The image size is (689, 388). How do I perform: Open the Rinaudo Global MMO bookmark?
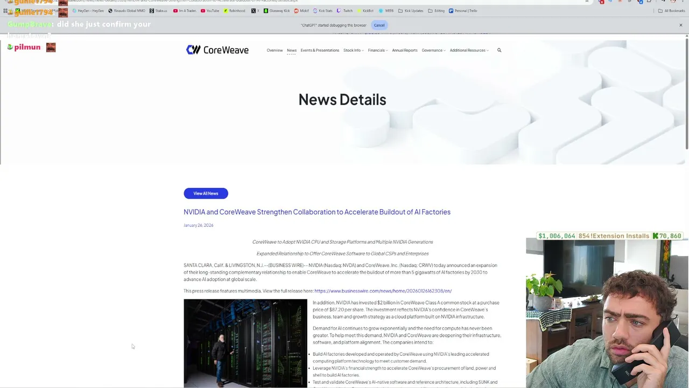coord(126,11)
